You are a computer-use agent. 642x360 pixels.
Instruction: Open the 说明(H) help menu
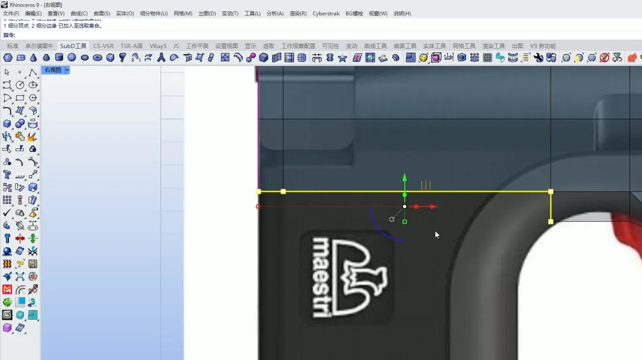coord(402,14)
